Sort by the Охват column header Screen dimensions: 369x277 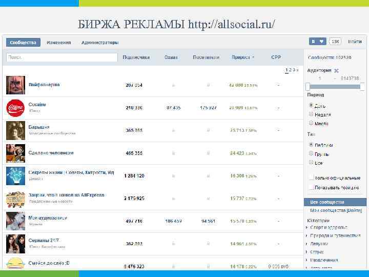pos(171,57)
